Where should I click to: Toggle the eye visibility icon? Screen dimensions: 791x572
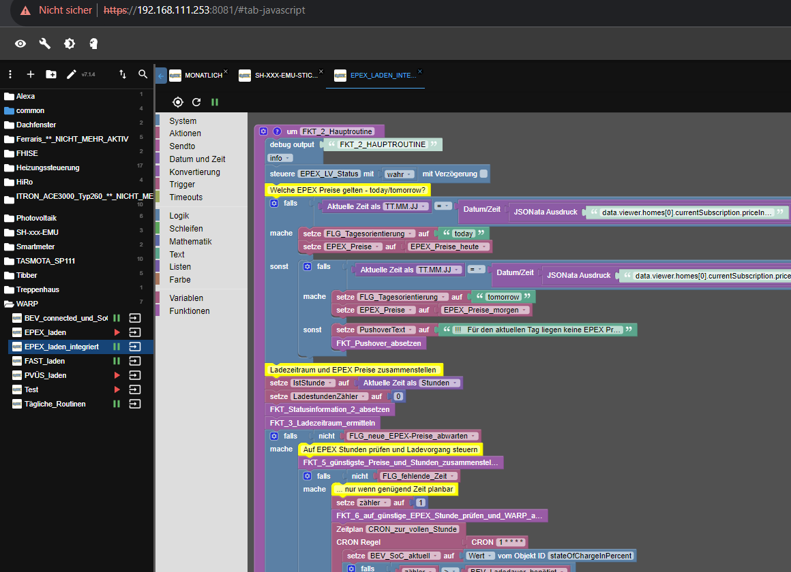(20, 44)
